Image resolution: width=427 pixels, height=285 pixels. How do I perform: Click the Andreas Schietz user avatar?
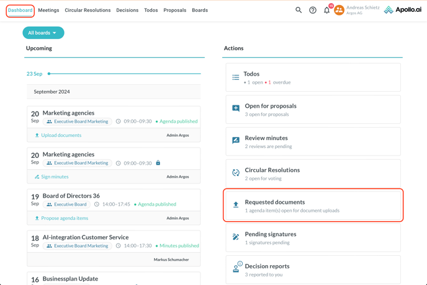tap(339, 10)
